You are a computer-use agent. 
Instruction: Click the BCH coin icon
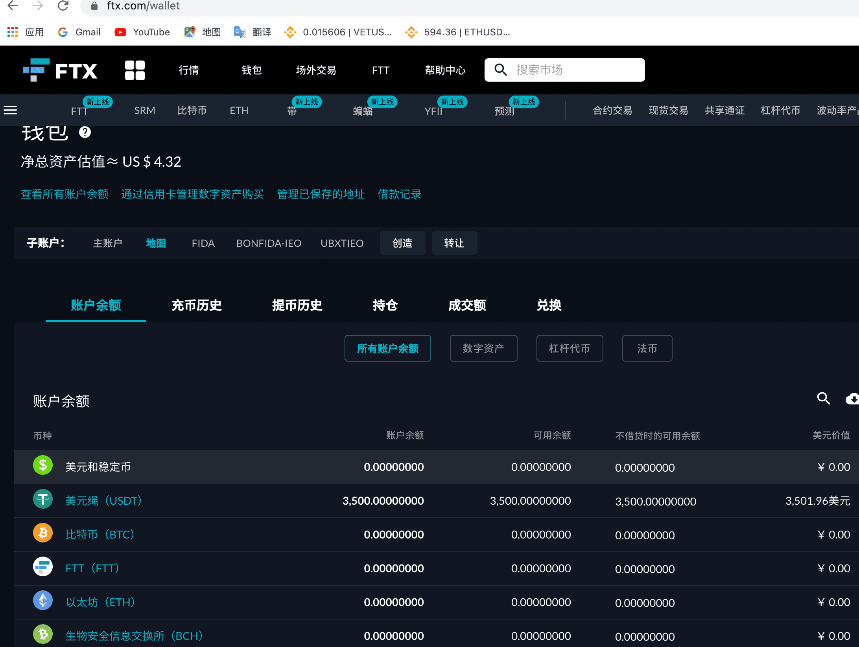43,634
